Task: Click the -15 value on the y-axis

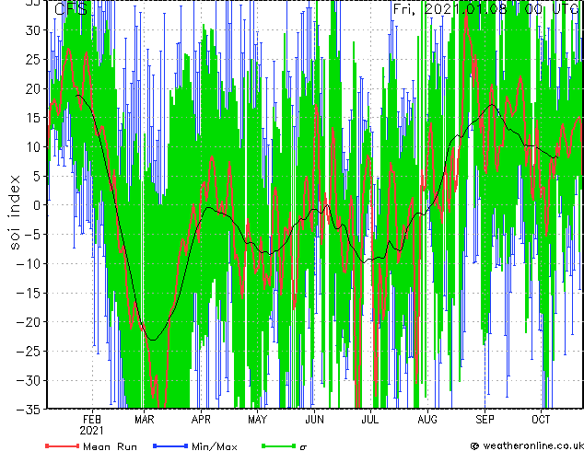Action: (x=29, y=293)
